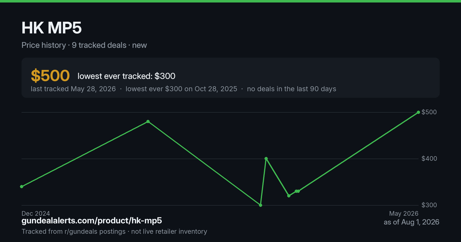Click the 'as of Aug 1, 2026' date
This screenshot has width=461, height=242.
(411, 222)
